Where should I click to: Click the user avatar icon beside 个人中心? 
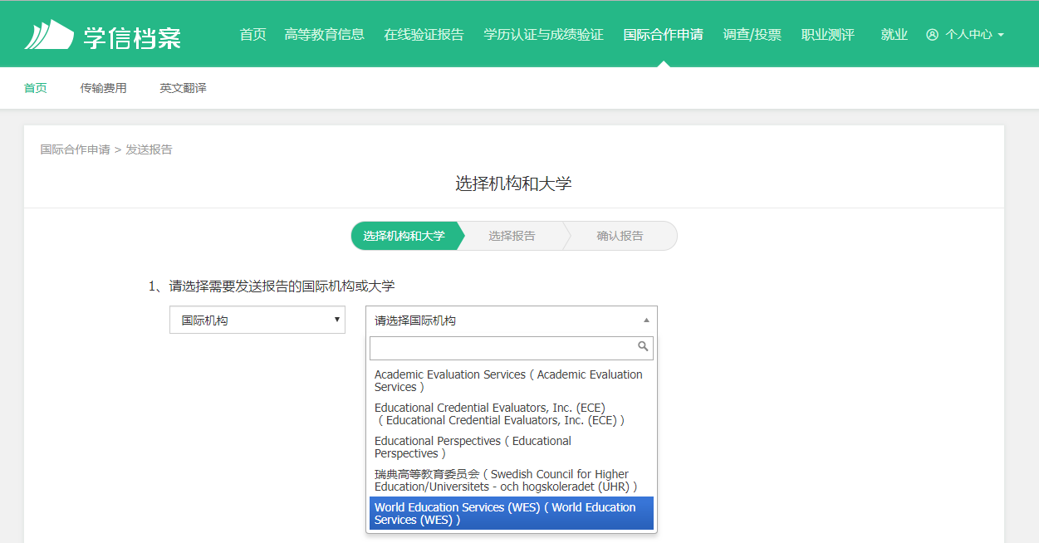click(x=932, y=35)
